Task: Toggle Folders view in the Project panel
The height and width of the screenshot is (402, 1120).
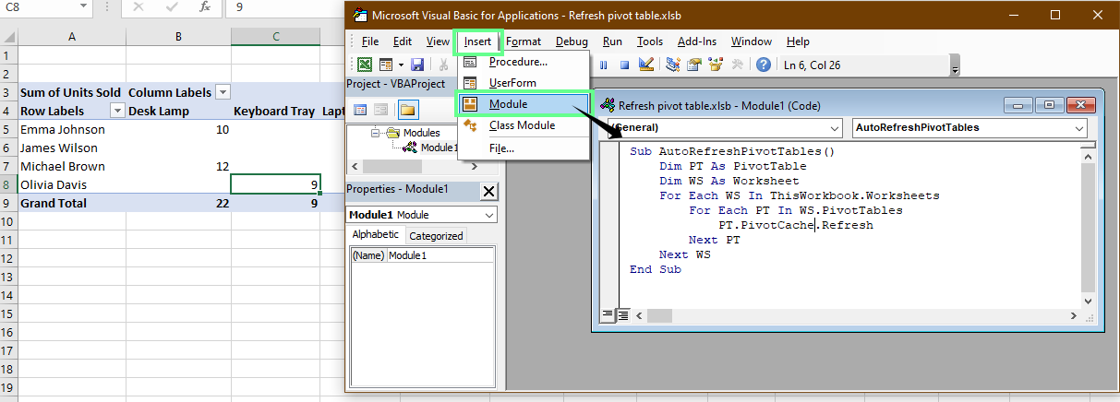Action: pyautogui.click(x=407, y=110)
